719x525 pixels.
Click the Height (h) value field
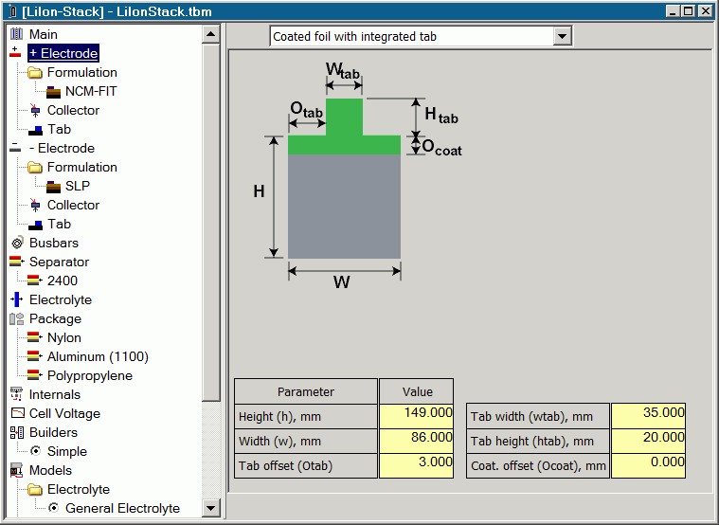point(416,414)
